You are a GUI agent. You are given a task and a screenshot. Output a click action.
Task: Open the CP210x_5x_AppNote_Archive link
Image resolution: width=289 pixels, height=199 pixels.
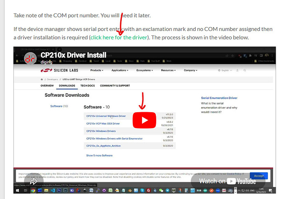tap(103, 146)
